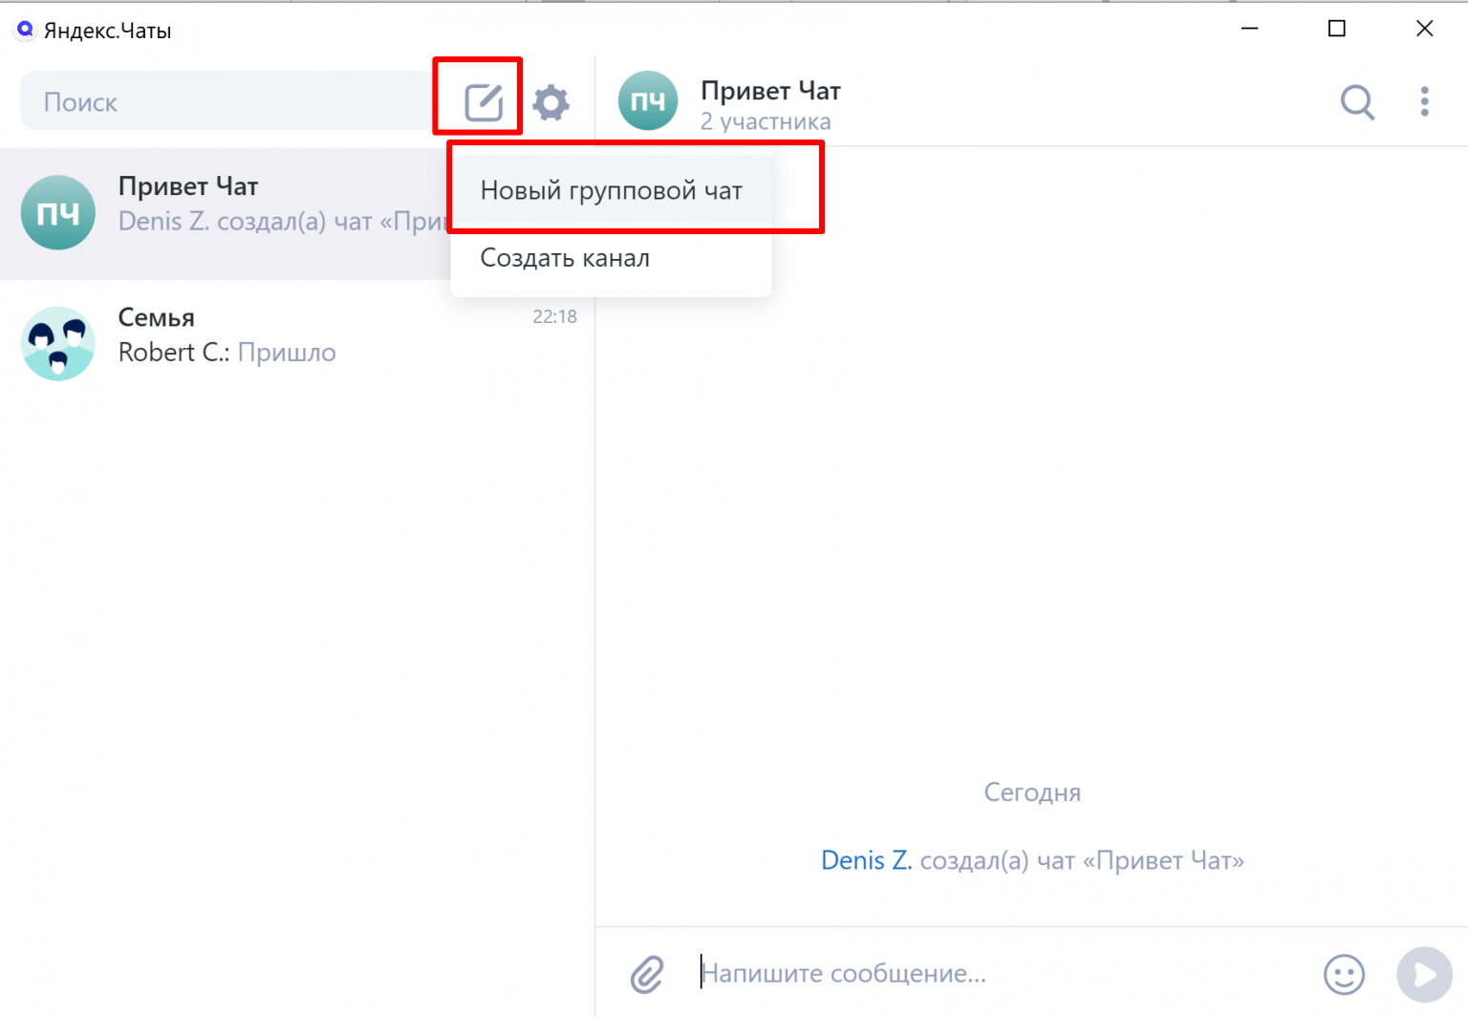Open the Семья conversation
Screen dimensions: 1468x1017
pos(297,343)
